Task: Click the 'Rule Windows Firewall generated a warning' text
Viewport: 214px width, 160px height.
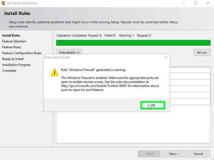Action: click(x=93, y=70)
